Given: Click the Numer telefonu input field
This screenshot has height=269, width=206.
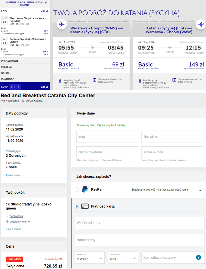Looking at the screenshot, I should (x=107, y=152).
